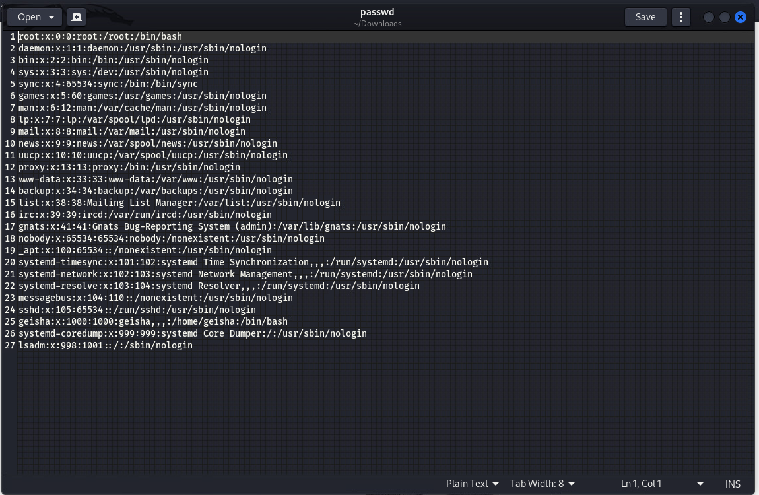Viewport: 759px width, 495px height.
Task: Change the Tab Width: 8 setting
Action: click(542, 483)
